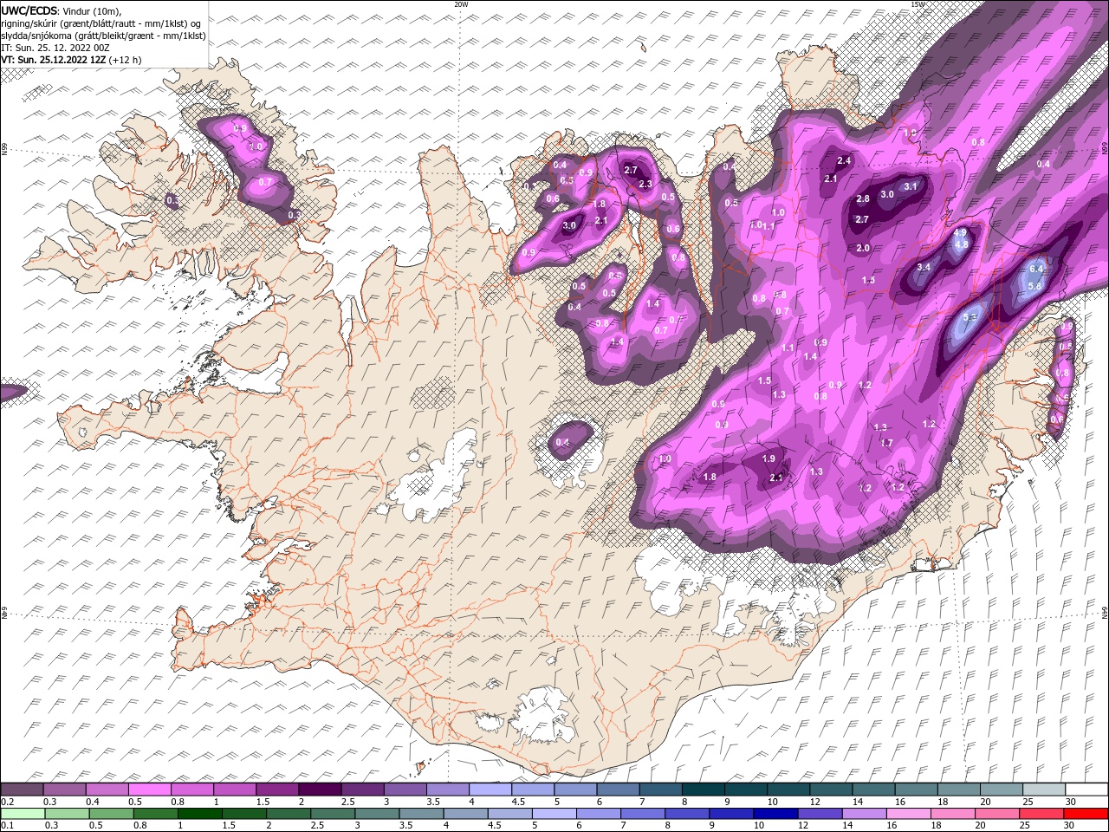1109x832 pixels.
Task: Click upper legend white swatch after 30
Action: click(x=1086, y=790)
